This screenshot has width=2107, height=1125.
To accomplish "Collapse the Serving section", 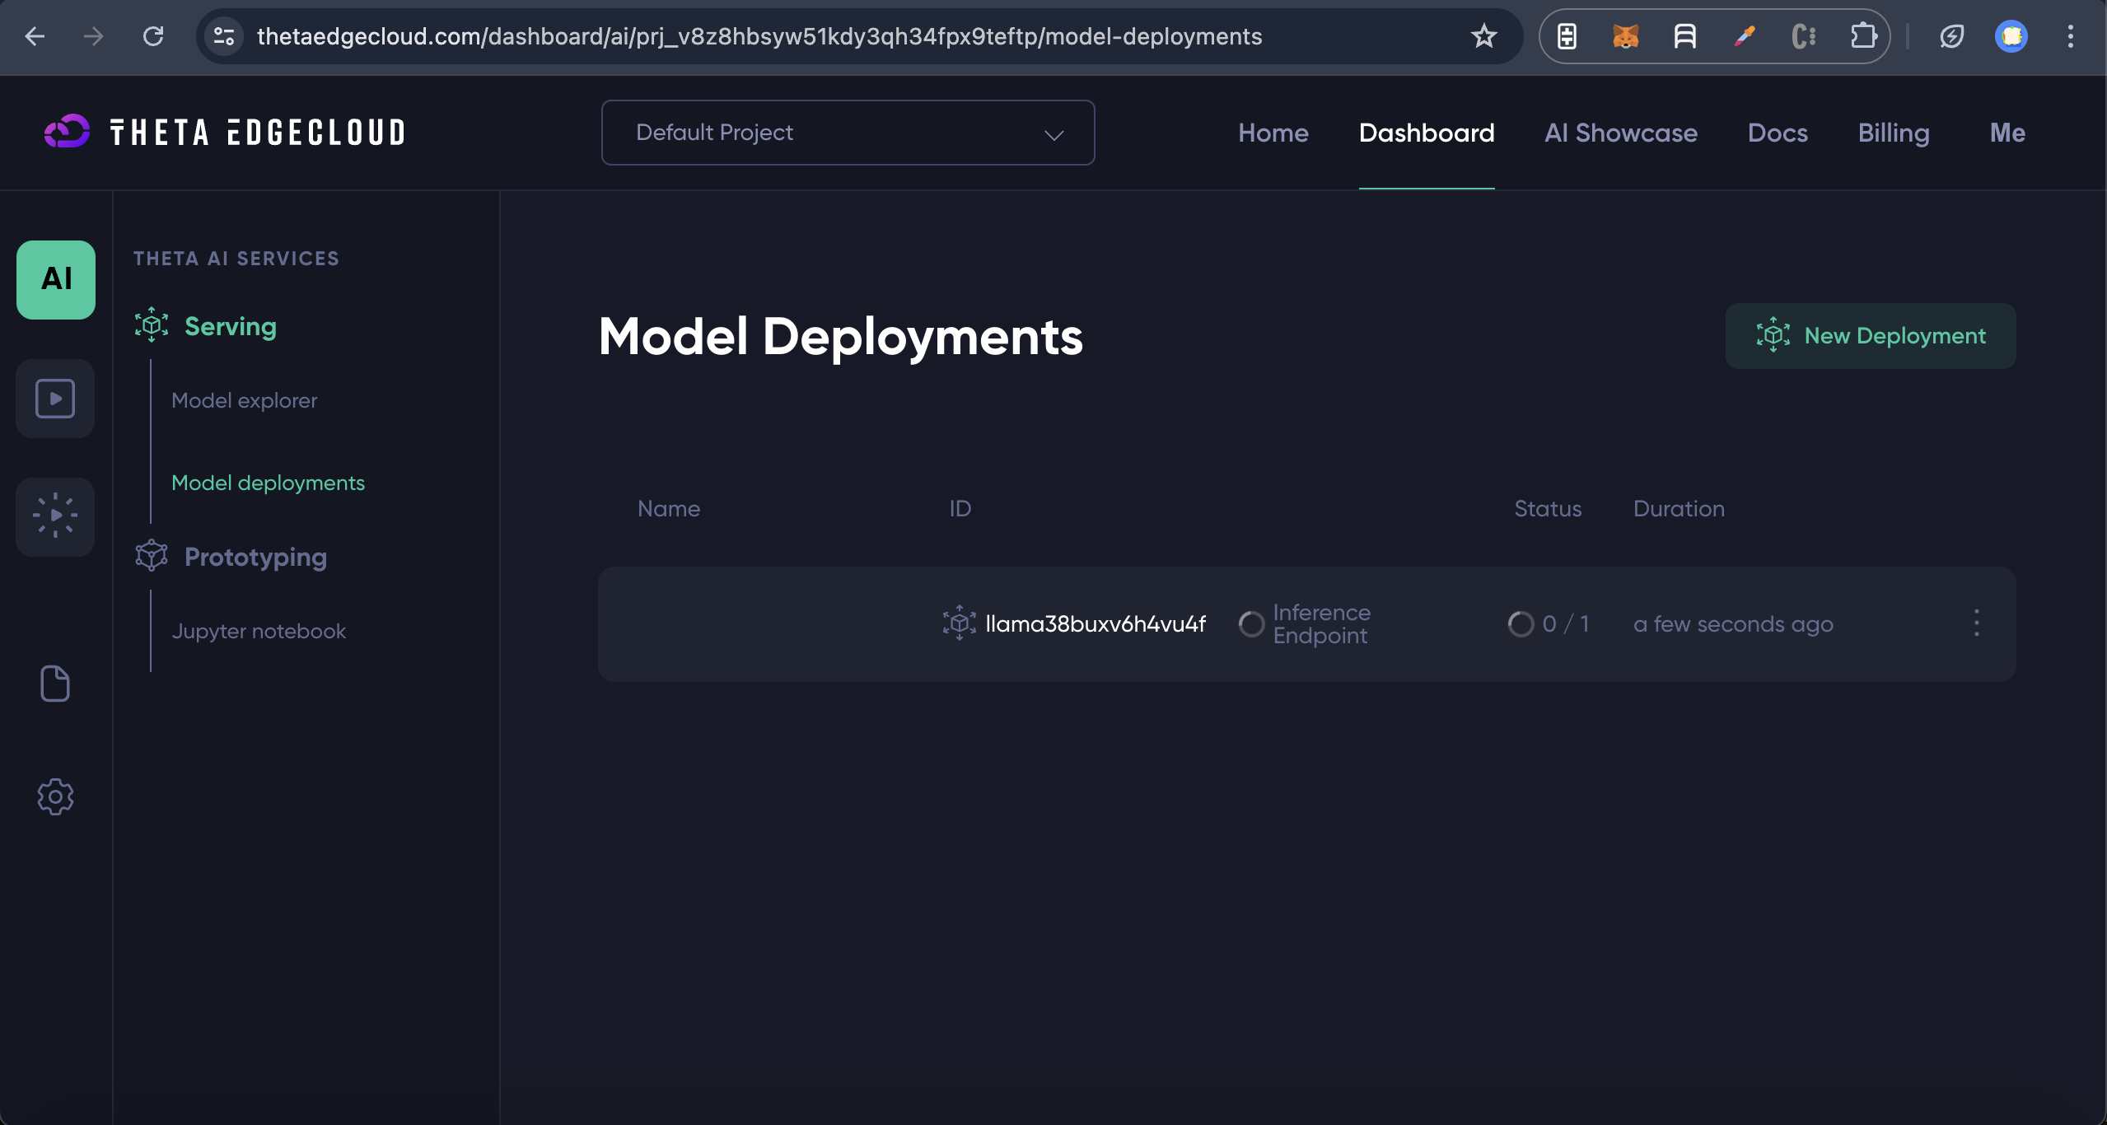I will pos(230,327).
